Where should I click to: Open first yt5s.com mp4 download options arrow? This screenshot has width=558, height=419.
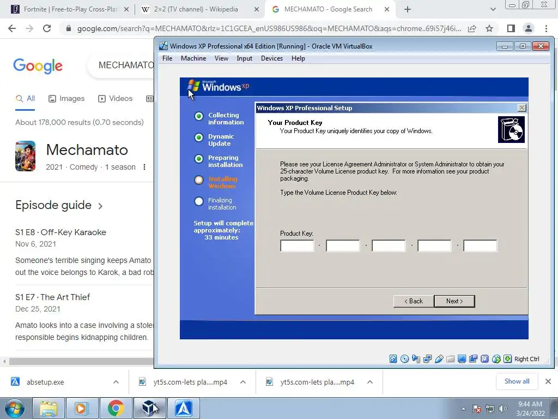(x=243, y=382)
